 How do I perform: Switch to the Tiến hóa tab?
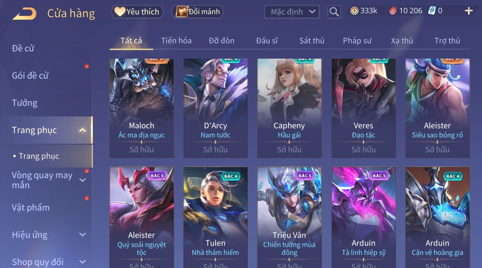tap(176, 41)
